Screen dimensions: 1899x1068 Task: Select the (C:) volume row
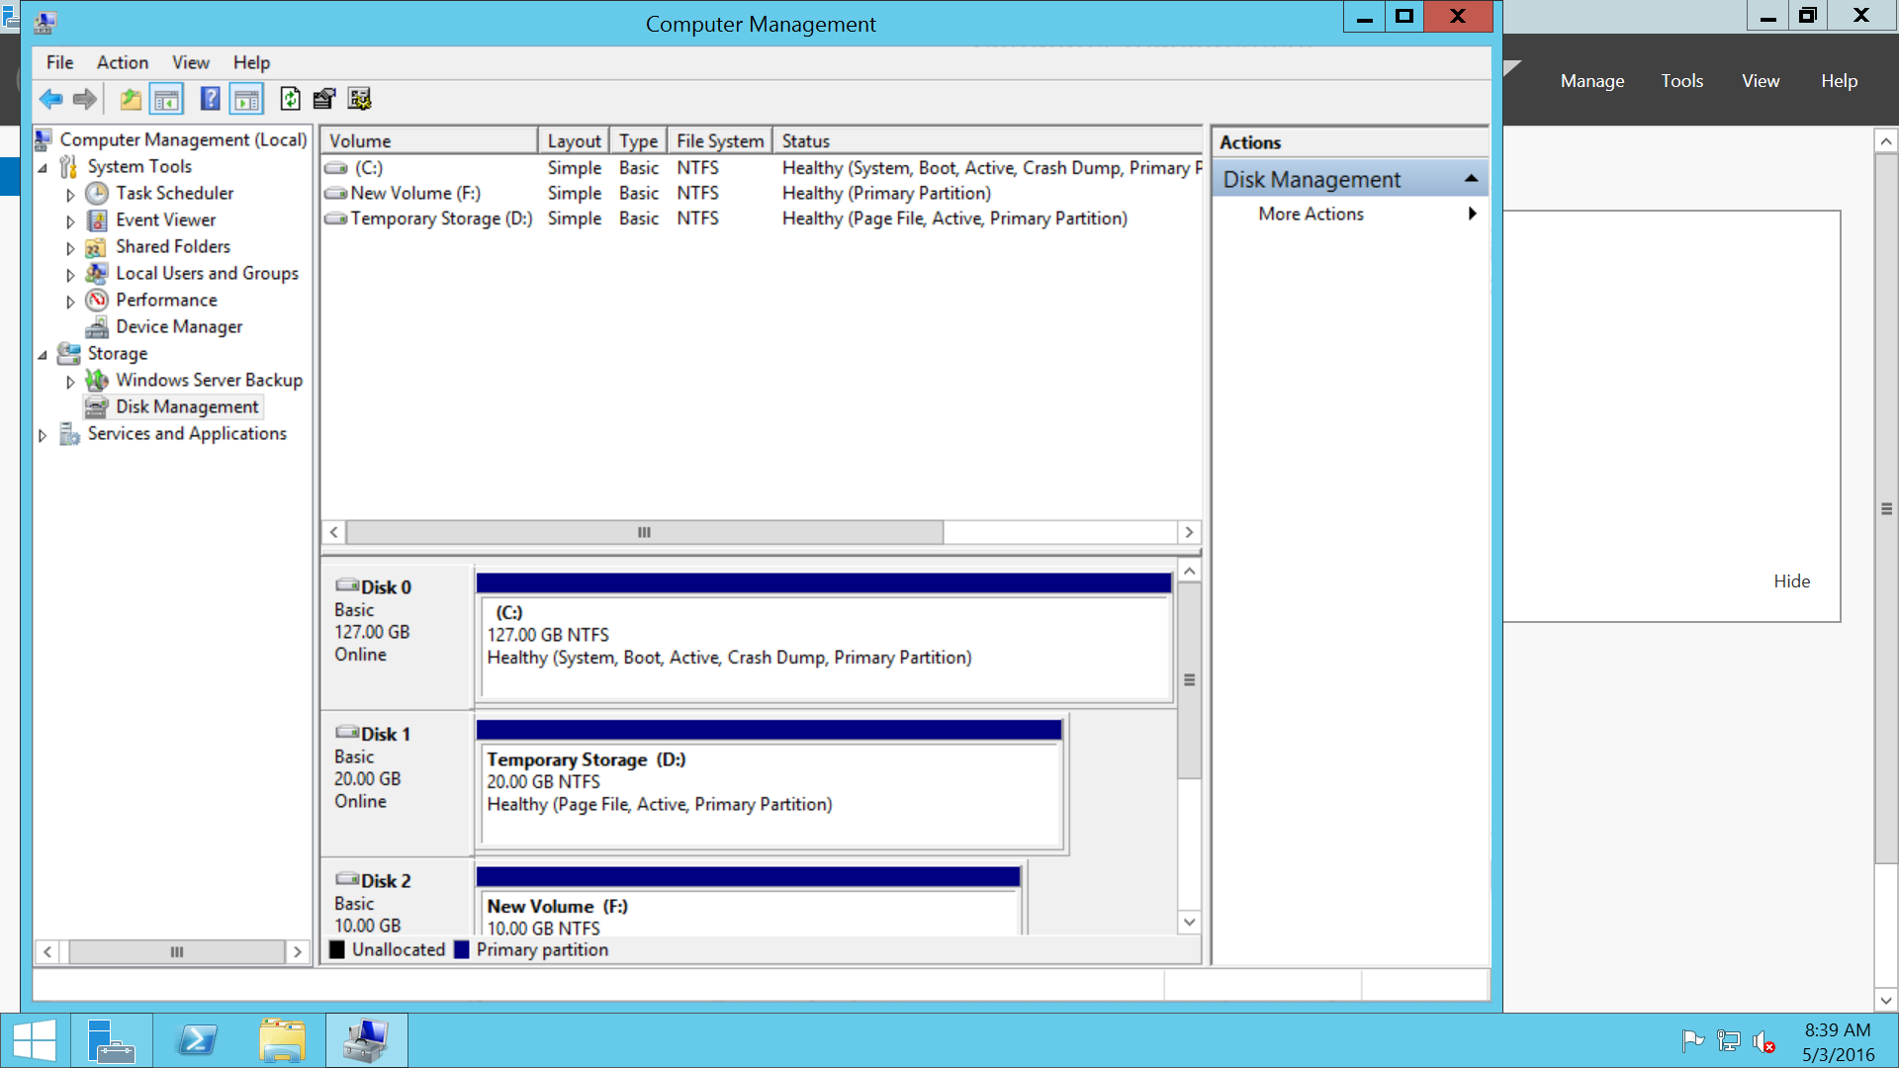[x=762, y=168]
